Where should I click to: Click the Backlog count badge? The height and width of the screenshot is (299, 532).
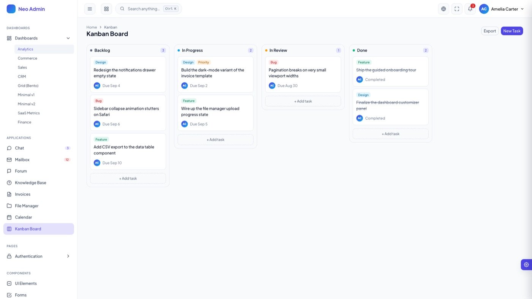[x=163, y=50]
